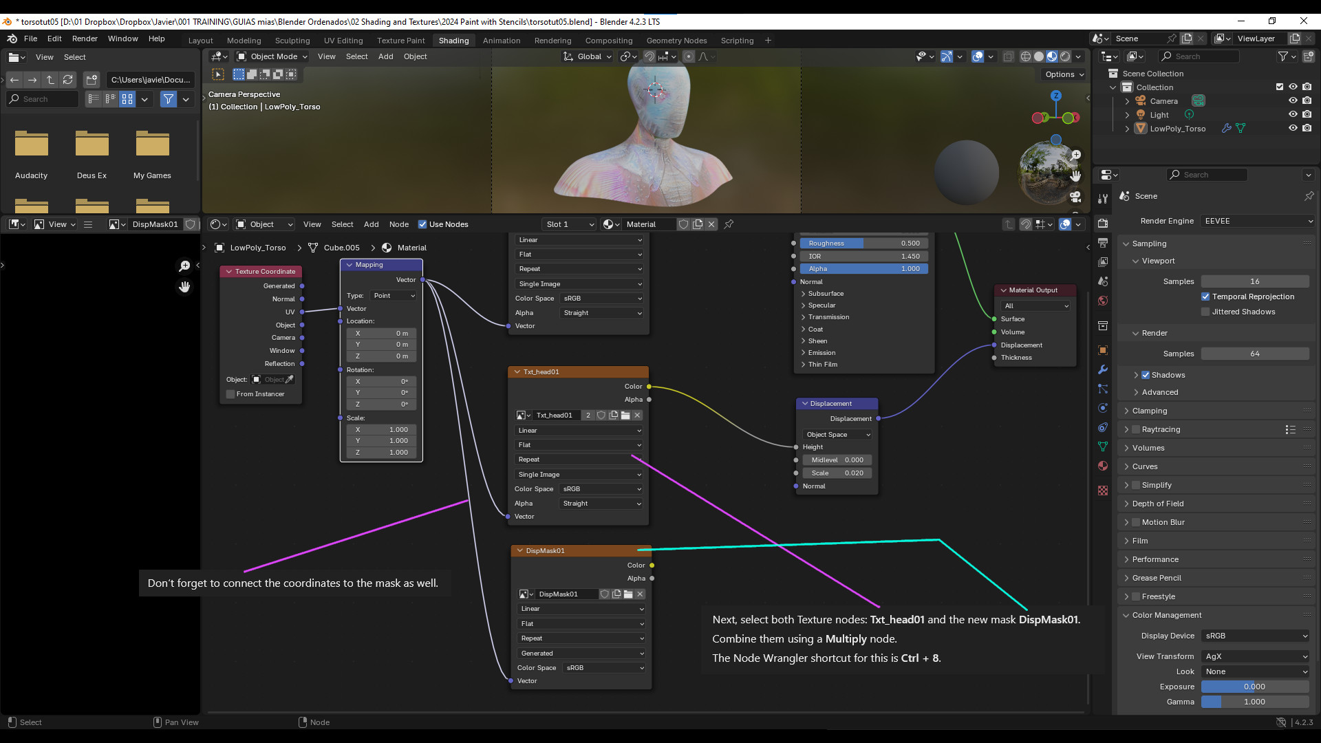Disable Temporal Reprojection
This screenshot has width=1321, height=743.
point(1205,297)
